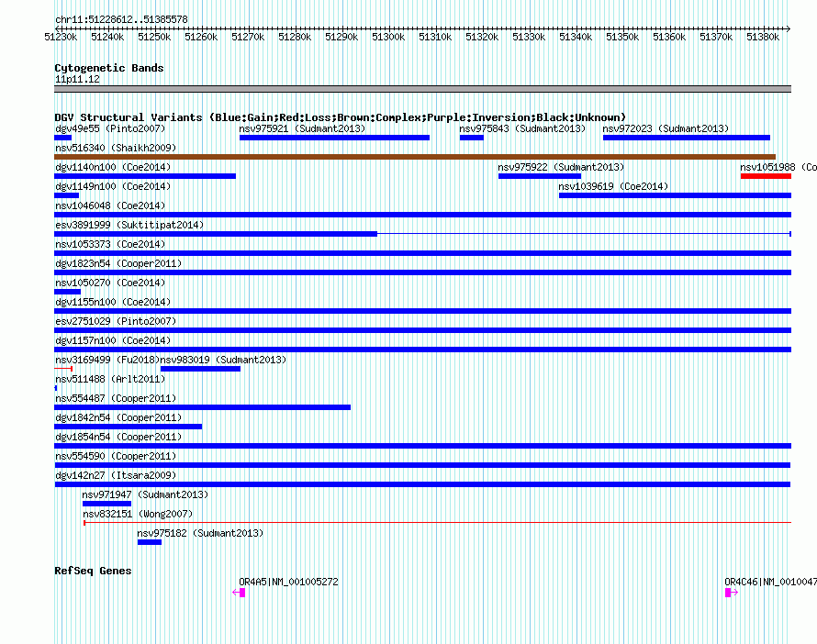Click the nsv1046048 (Coe2014) label
The height and width of the screenshot is (644, 817).
pyautogui.click(x=110, y=205)
